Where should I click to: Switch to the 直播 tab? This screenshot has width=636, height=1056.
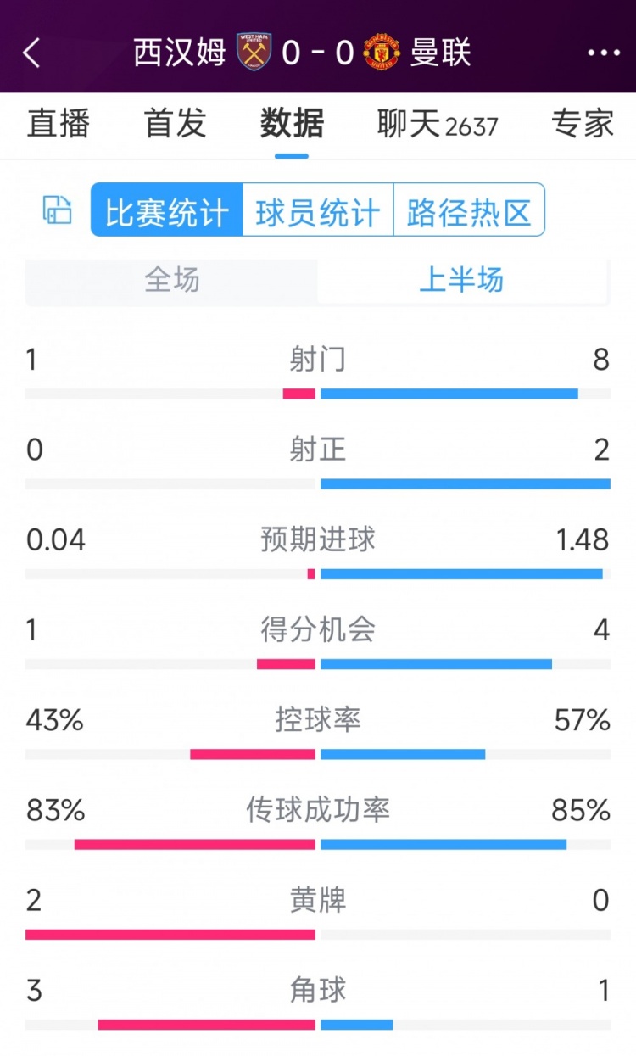58,124
